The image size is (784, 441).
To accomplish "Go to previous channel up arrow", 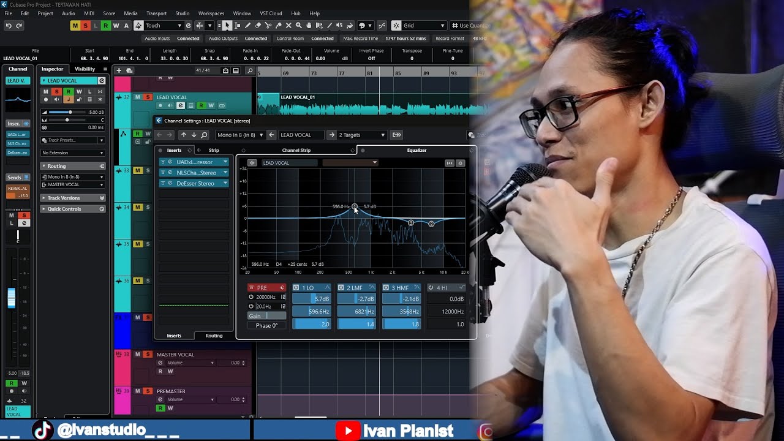I will click(183, 135).
